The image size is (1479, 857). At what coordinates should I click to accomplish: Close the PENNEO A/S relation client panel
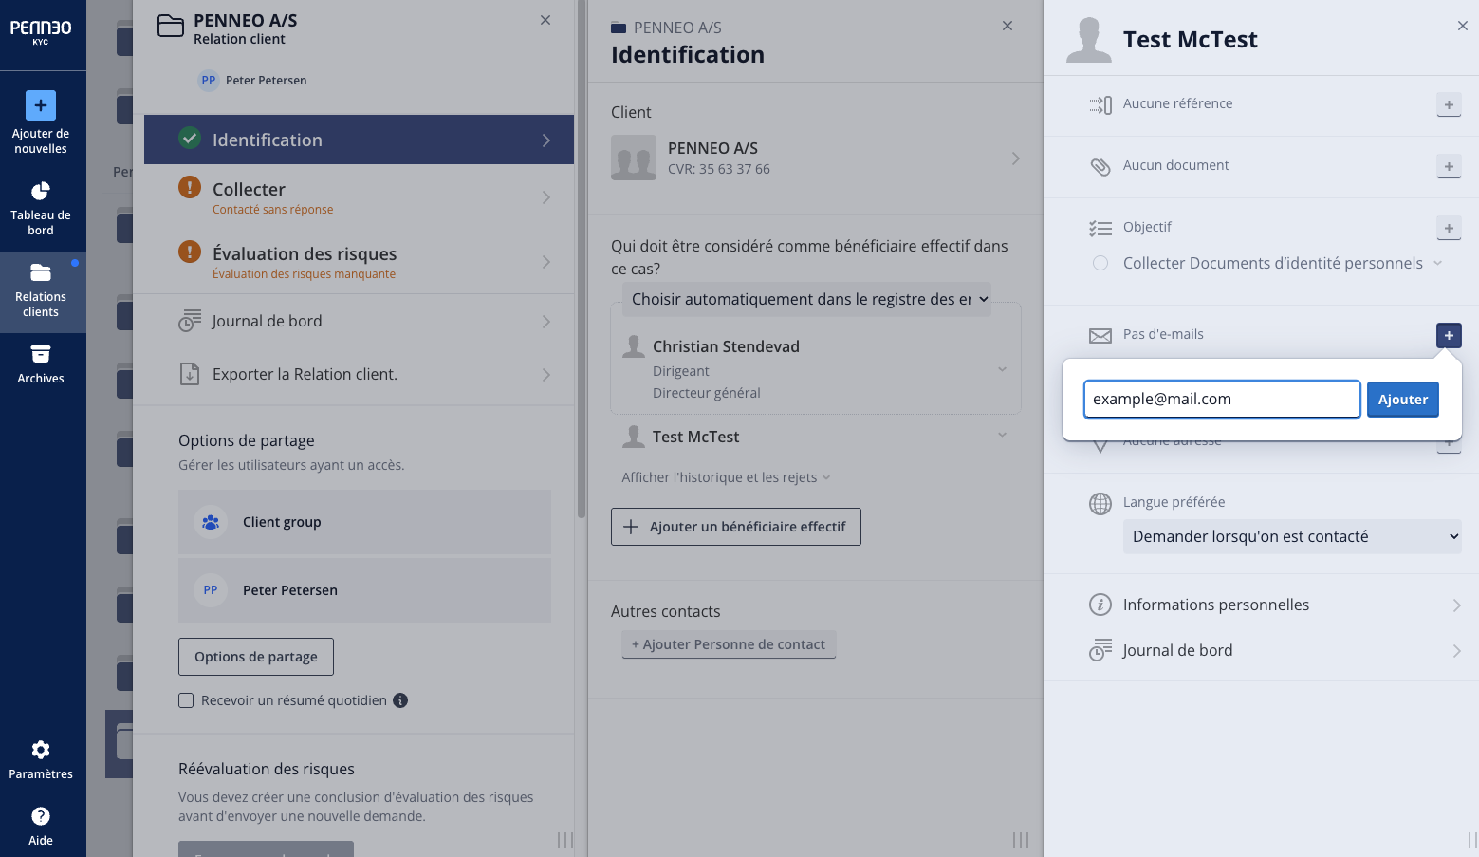coord(545,20)
